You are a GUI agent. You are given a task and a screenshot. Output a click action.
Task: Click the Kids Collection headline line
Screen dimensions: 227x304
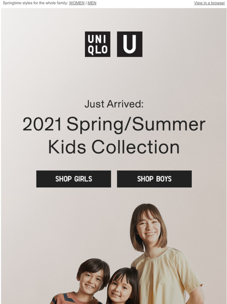point(114,147)
